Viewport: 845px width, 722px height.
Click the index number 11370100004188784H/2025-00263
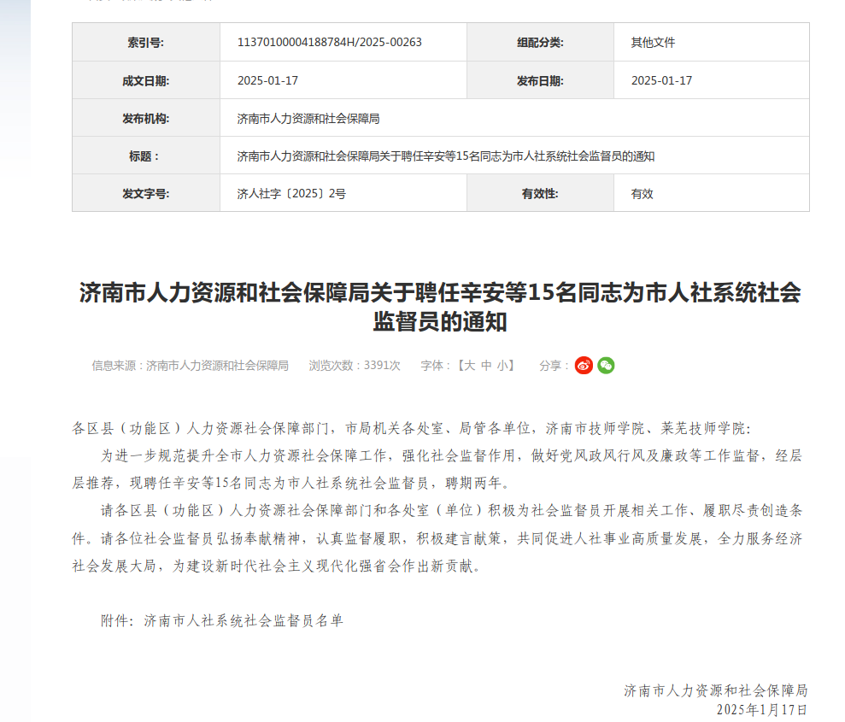329,43
